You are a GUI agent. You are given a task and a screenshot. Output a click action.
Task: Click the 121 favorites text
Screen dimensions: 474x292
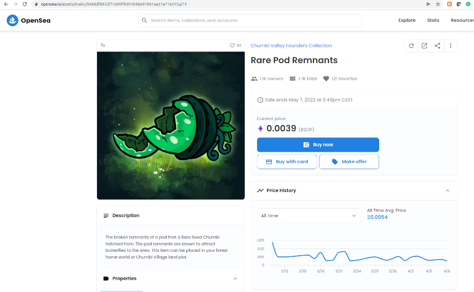(344, 79)
